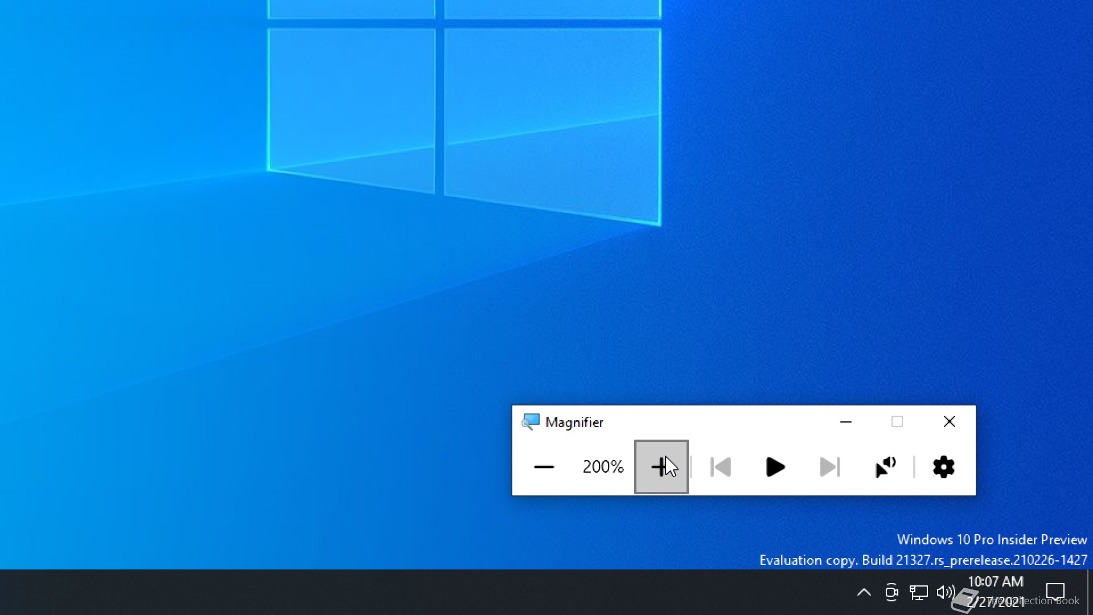
Task: Start reading with the Play button
Action: [775, 467]
